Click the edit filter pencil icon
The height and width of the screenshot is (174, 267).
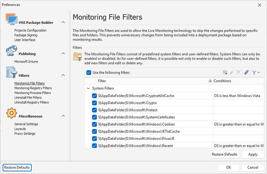[232, 72]
